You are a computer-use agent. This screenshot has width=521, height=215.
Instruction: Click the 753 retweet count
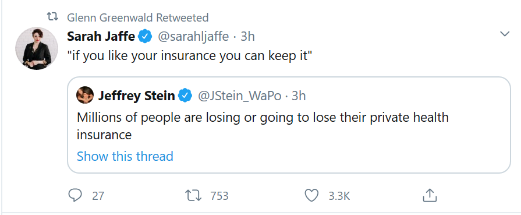click(x=219, y=196)
